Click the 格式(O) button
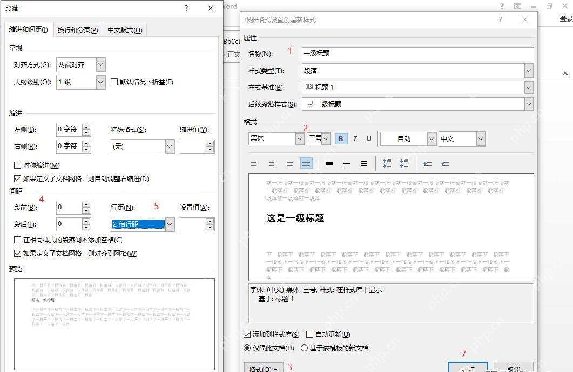This screenshot has height=372, width=573. coord(263,368)
